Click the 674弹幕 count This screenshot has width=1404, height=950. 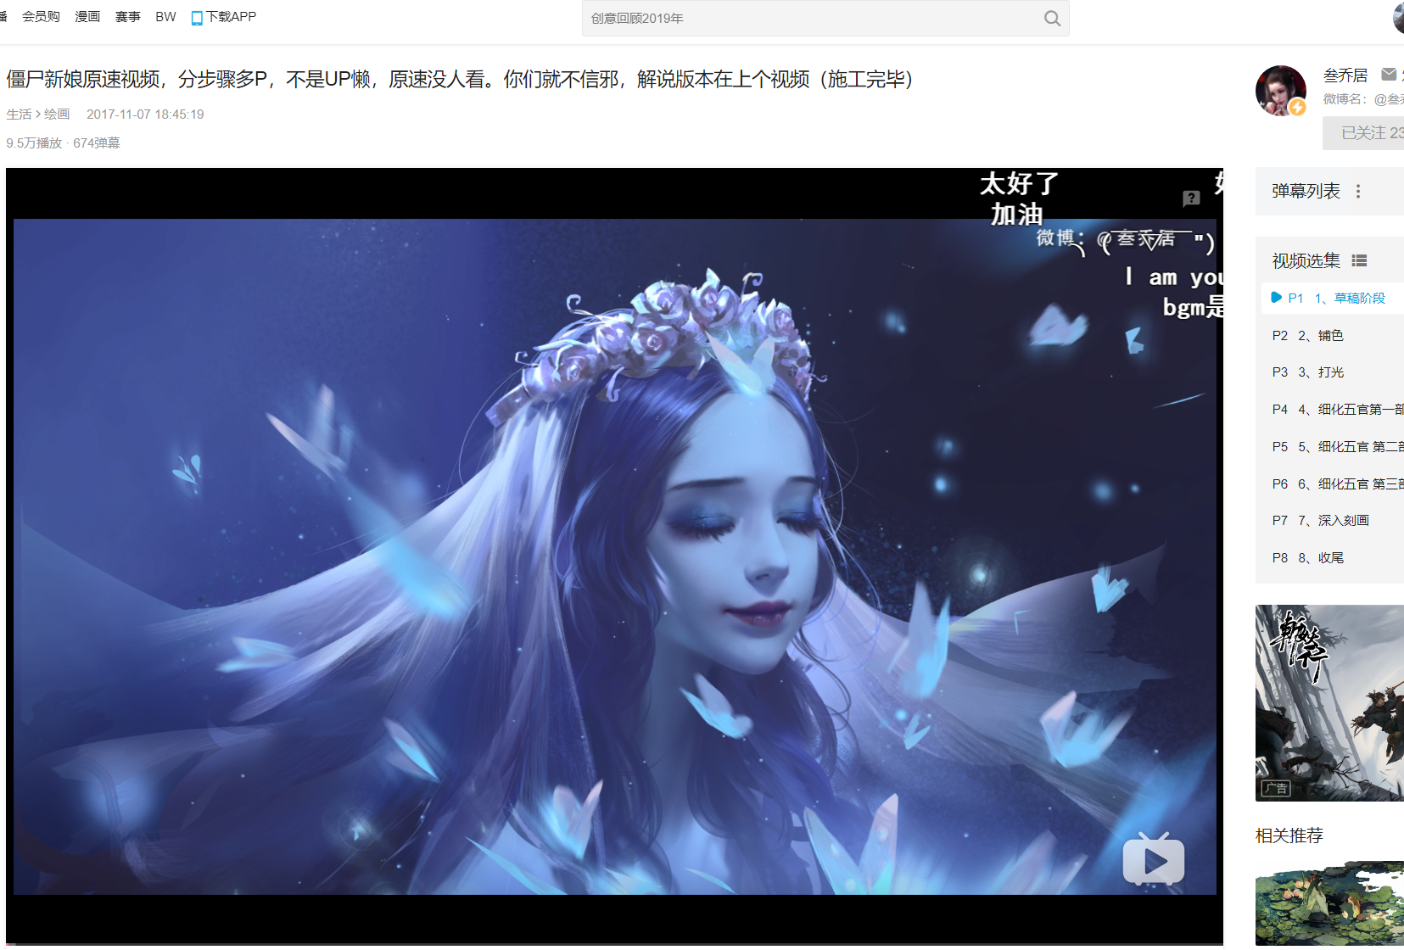[97, 142]
